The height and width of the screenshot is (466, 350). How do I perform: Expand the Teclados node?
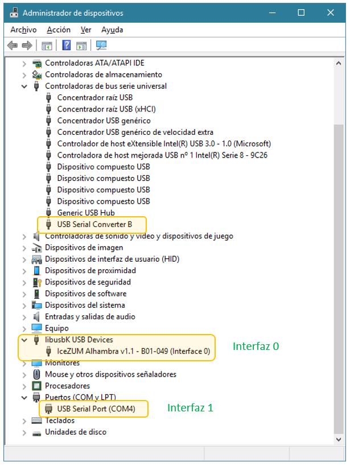(x=24, y=421)
